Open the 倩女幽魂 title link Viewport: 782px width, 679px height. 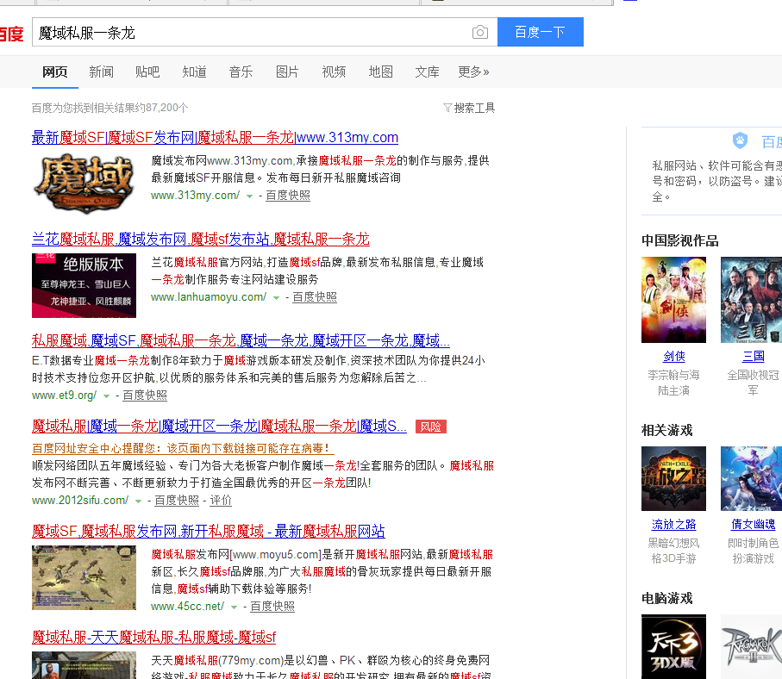pos(753,525)
